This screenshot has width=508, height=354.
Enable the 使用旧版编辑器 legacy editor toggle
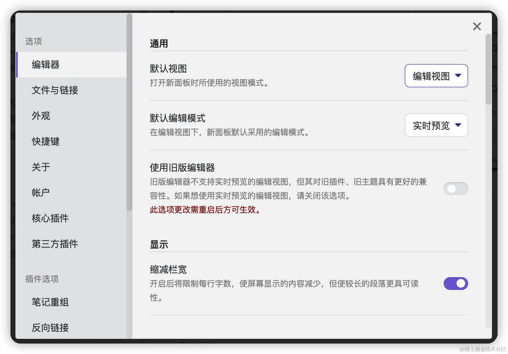click(x=456, y=189)
